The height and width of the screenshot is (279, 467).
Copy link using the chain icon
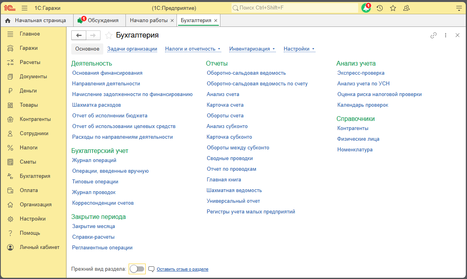433,35
